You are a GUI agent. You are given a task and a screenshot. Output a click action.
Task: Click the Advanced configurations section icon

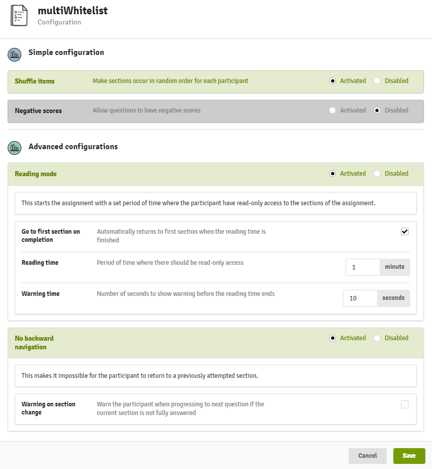tap(14, 148)
